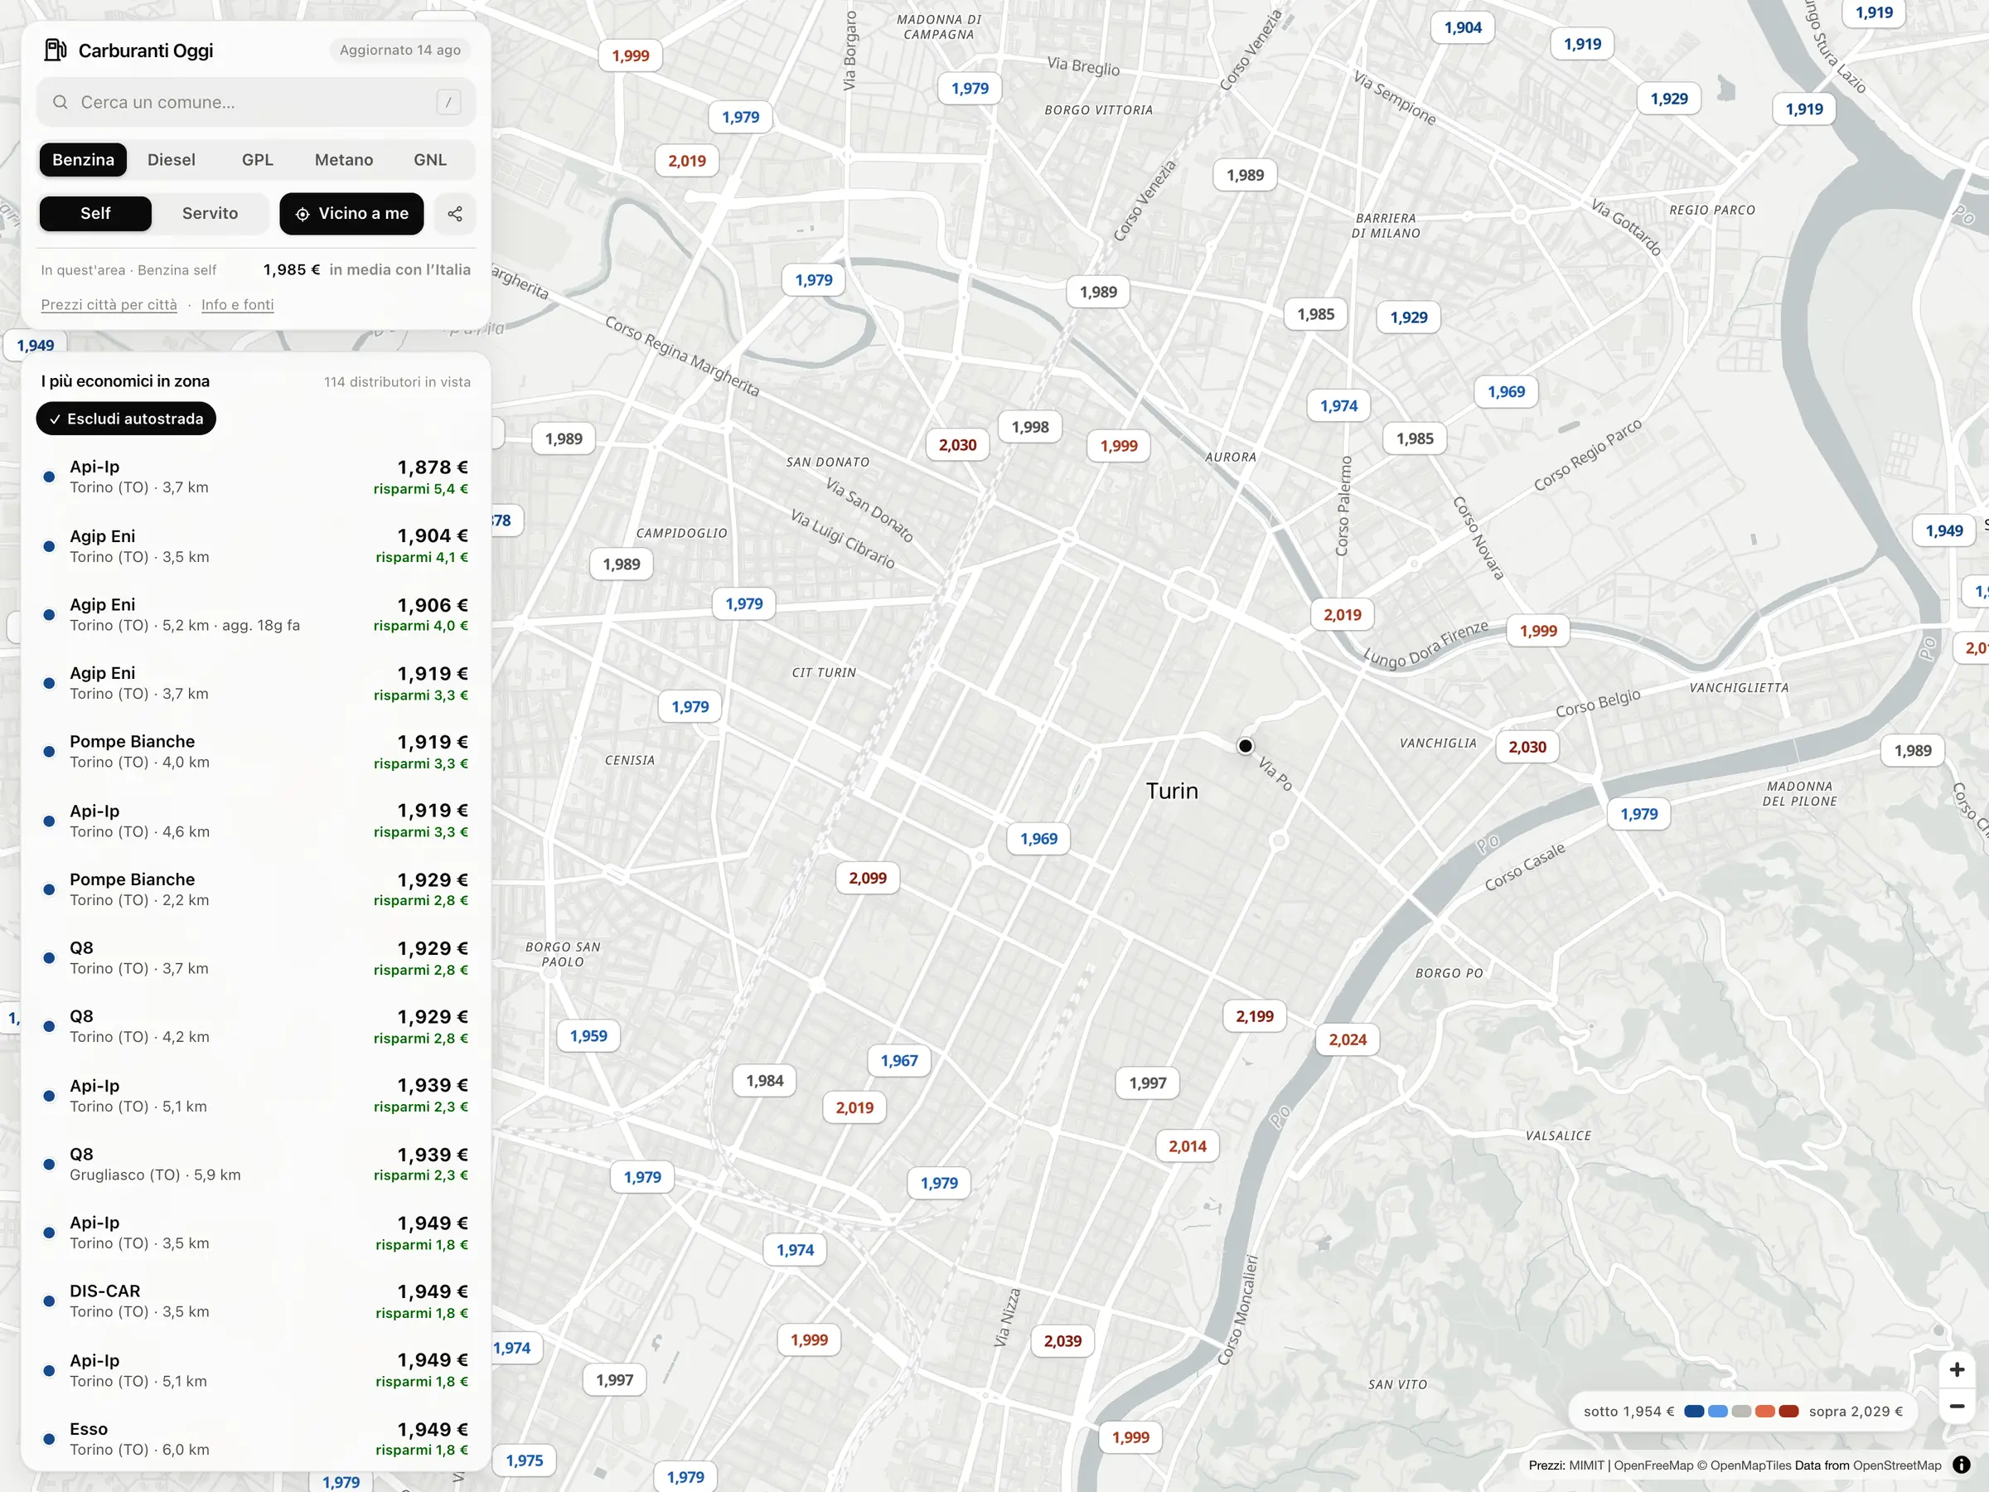Select Self service mode
The image size is (1989, 1492).
pyautogui.click(x=95, y=214)
